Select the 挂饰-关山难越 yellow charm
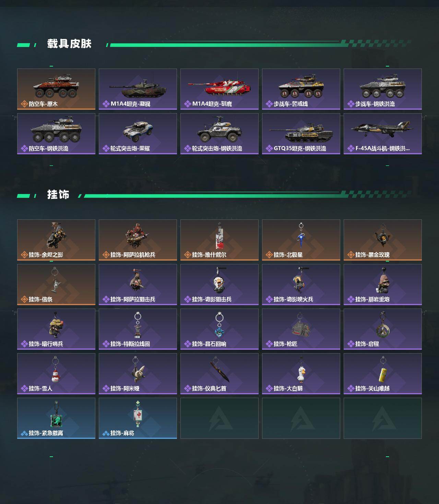The image size is (439, 504). [x=383, y=374]
